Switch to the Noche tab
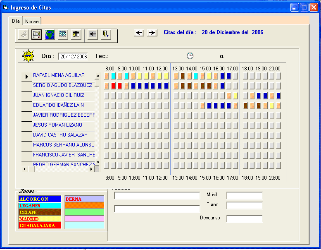The height and width of the screenshot is (250, 321). click(32, 21)
